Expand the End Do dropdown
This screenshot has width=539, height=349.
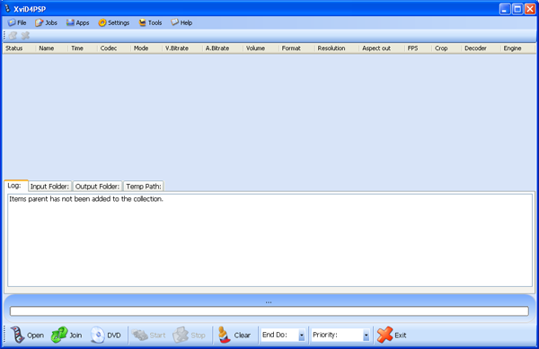(302, 335)
